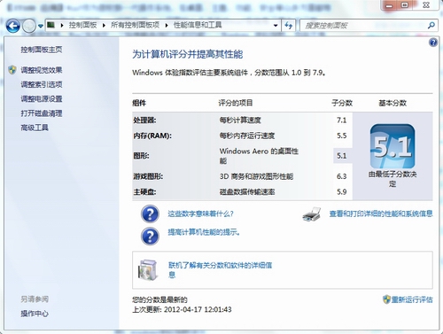Click the Forward navigation arrow button
This screenshot has height=334, width=443.
pos(29,26)
